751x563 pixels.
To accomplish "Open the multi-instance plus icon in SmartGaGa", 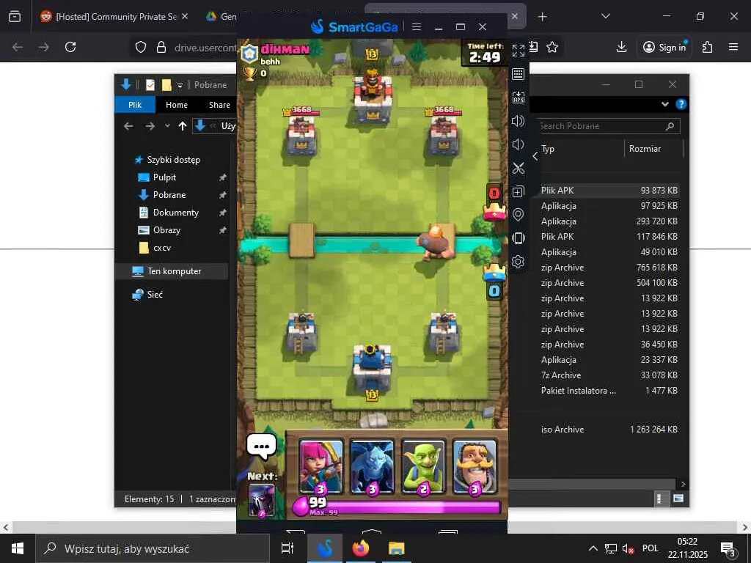I will (x=519, y=191).
